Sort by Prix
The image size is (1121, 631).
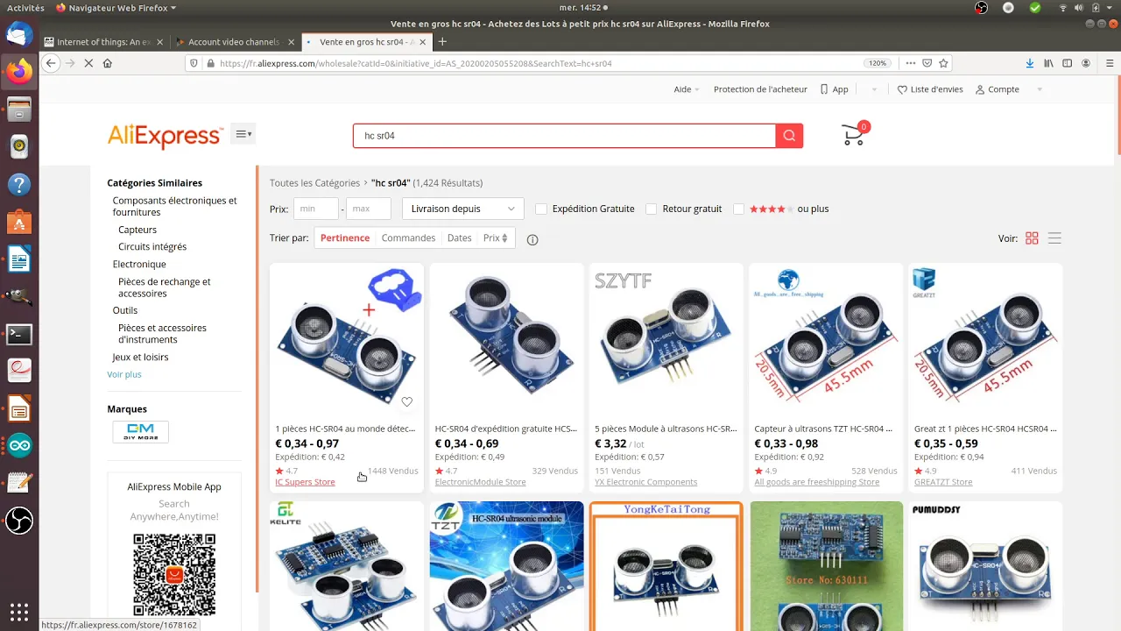[496, 238]
